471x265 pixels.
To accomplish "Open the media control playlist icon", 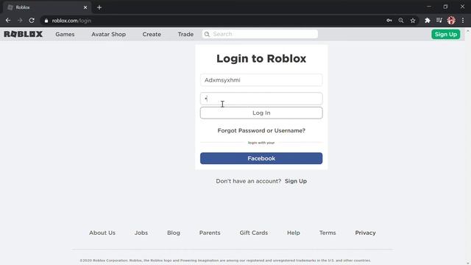I will [x=439, y=21].
